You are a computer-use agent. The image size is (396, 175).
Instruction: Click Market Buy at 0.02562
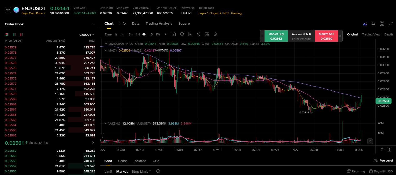pos(276,36)
